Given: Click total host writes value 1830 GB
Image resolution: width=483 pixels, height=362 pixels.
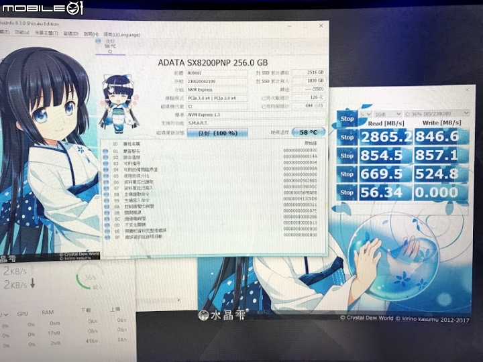Looking at the screenshot, I should point(309,80).
